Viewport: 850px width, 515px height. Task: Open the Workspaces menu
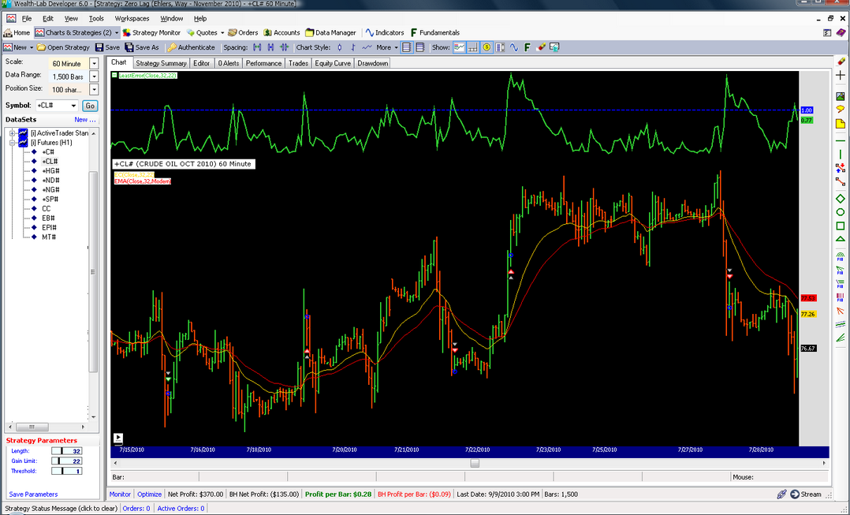coord(132,18)
